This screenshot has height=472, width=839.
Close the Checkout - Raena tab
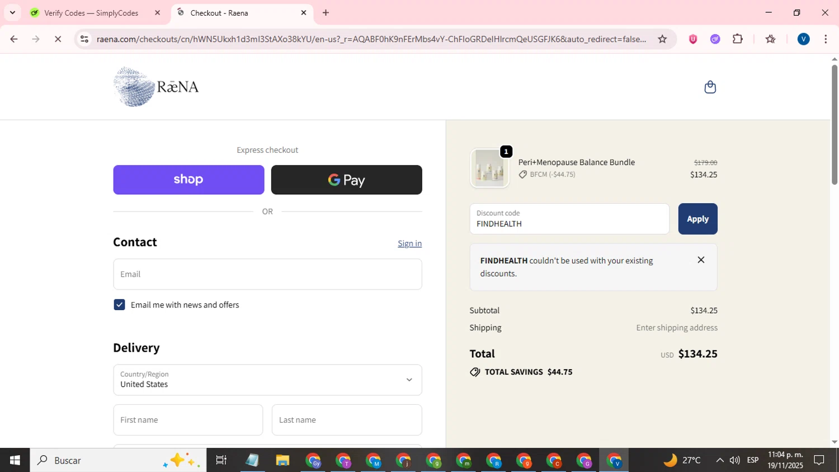304,13
